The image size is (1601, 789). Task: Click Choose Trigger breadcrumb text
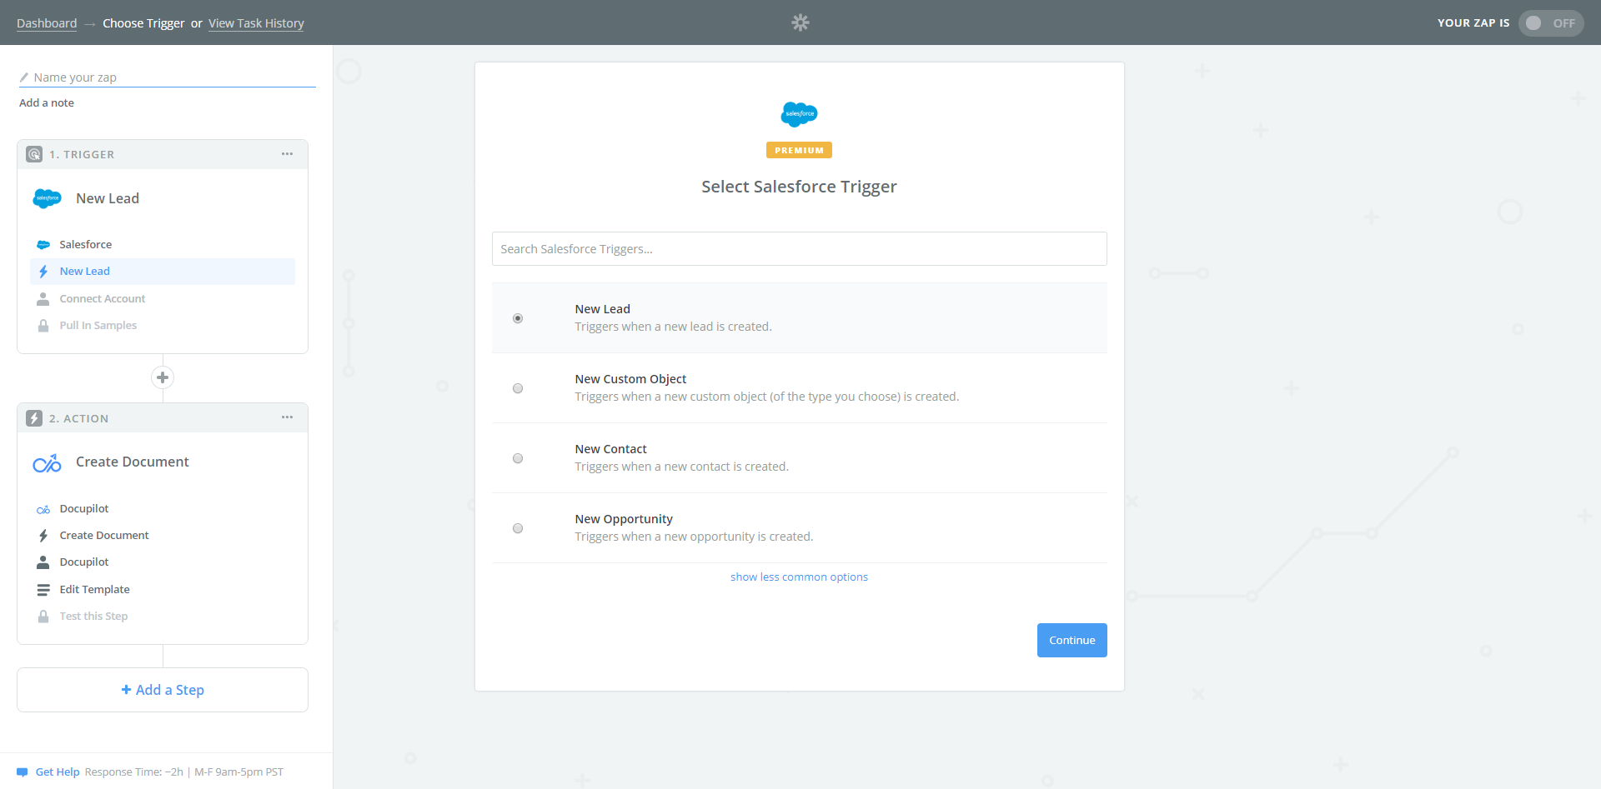point(143,23)
